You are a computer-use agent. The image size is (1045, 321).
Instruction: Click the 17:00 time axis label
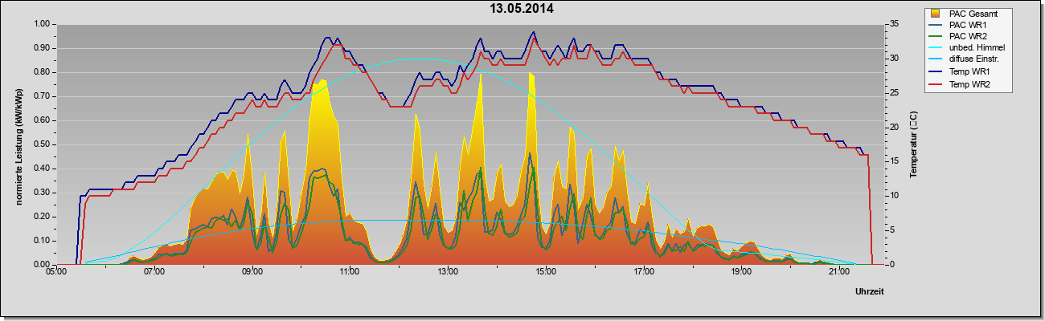coord(643,272)
